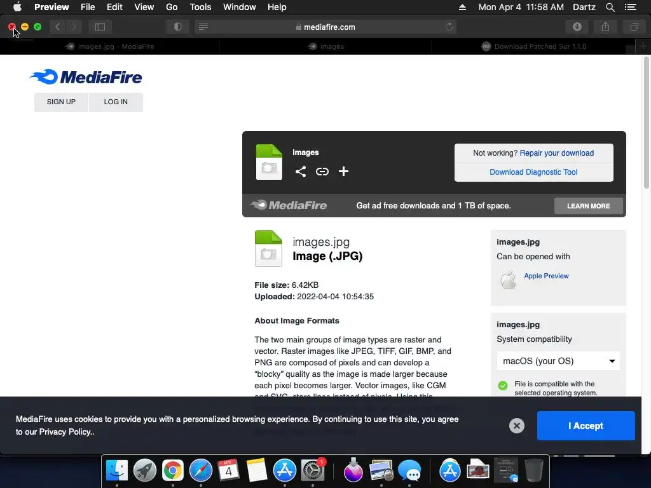Dismiss the cookie banner with X

point(516,426)
